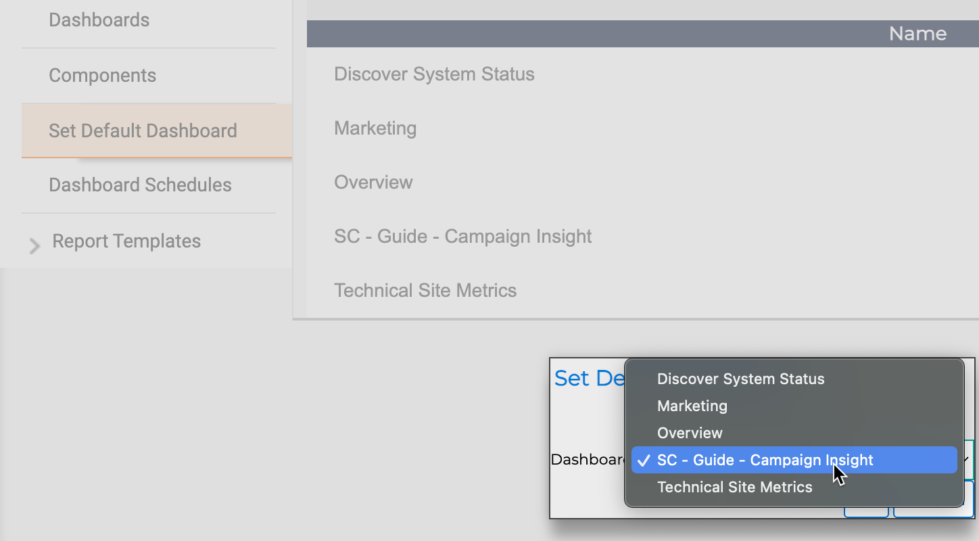Click Discover System Status table row
This screenshot has height=541, width=979.
click(434, 74)
